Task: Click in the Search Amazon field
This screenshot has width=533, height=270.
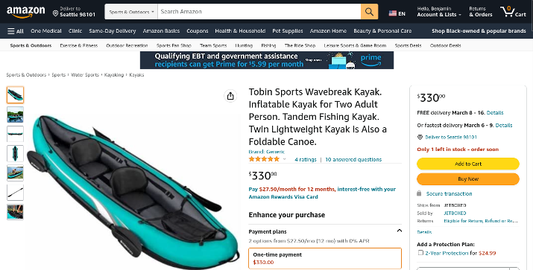Action: coord(259,12)
